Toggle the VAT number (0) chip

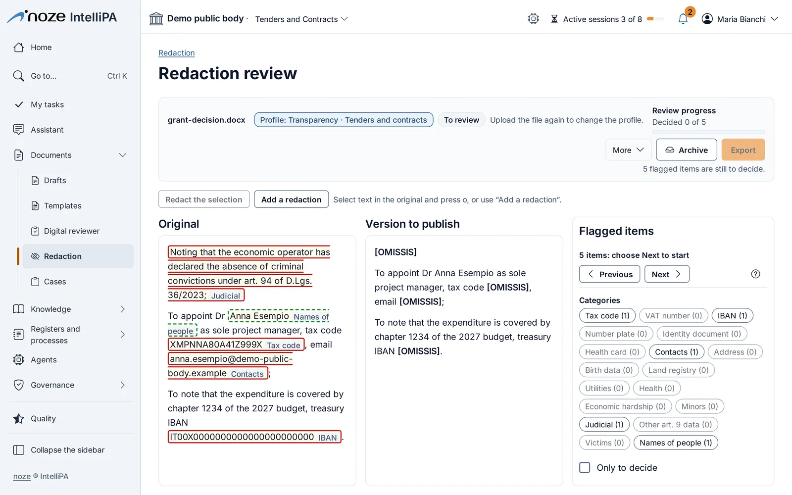tap(674, 316)
